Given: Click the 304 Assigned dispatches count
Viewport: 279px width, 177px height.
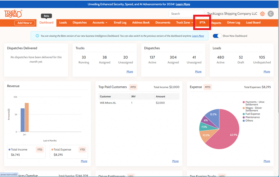Looking at the screenshot, I should [x=173, y=57].
